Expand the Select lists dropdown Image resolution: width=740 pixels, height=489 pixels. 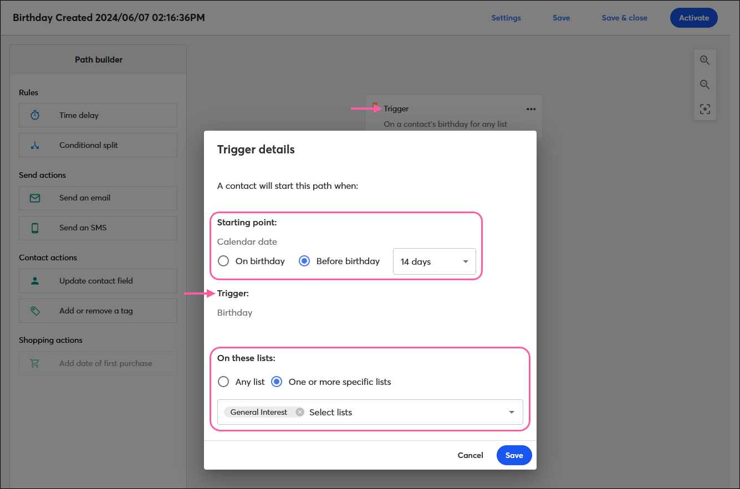[x=511, y=412]
